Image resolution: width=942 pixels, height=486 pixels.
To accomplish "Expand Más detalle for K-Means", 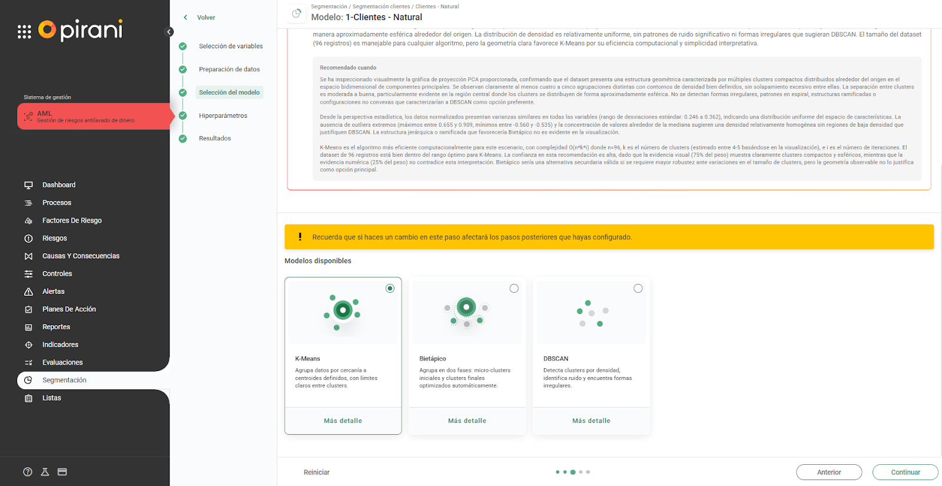I will click(x=343, y=421).
